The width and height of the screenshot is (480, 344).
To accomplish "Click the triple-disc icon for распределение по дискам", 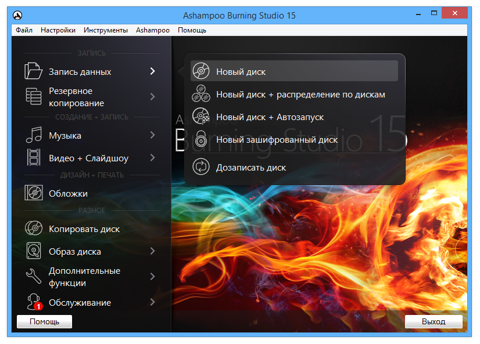I will [x=201, y=93].
